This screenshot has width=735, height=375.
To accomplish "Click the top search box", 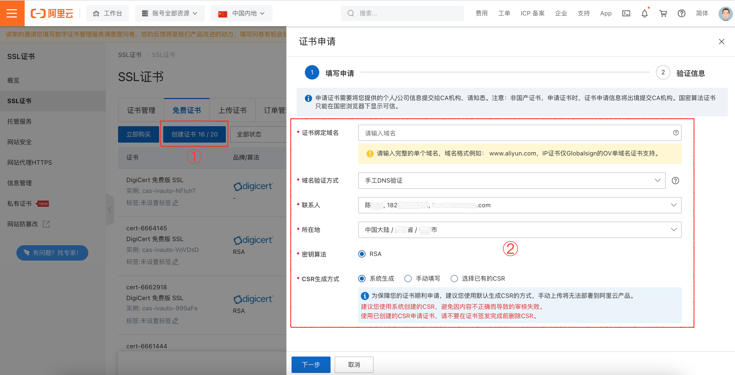I will pos(402,13).
